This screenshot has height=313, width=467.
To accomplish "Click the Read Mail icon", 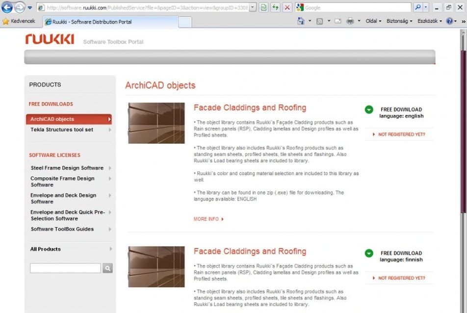I will pyautogui.click(x=338, y=21).
